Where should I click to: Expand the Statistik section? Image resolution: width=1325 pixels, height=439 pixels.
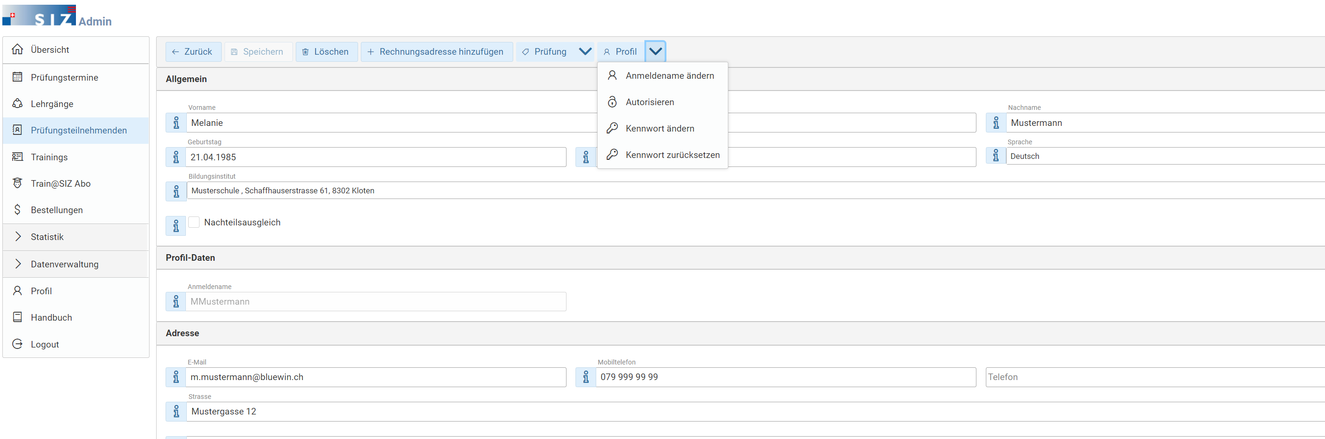[x=75, y=236]
